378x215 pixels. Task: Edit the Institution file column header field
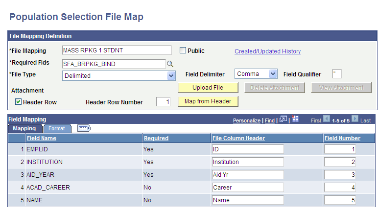[248, 162]
